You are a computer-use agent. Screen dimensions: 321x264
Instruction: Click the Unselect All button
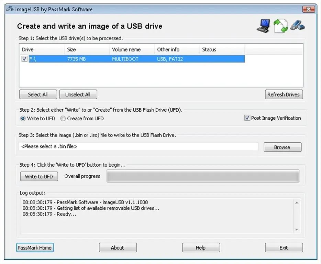pos(78,95)
